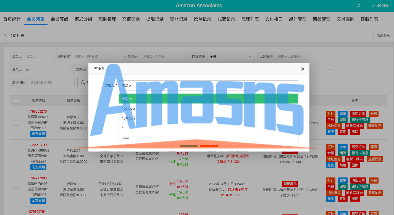The width and height of the screenshot is (394, 215).
Task: Go to the 客服列表 tab
Action: coord(369,19)
